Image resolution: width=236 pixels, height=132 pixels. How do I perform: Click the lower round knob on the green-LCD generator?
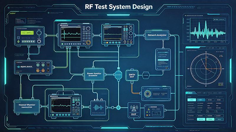click(x=39, y=41)
